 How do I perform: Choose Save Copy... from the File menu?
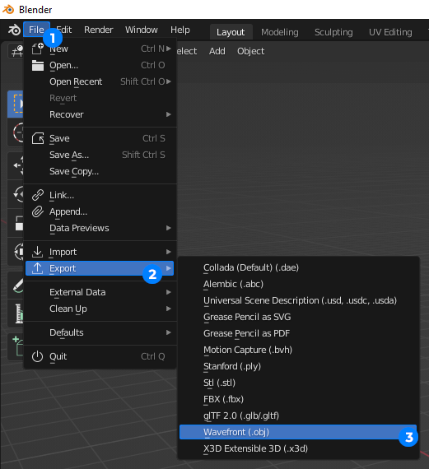100,171
